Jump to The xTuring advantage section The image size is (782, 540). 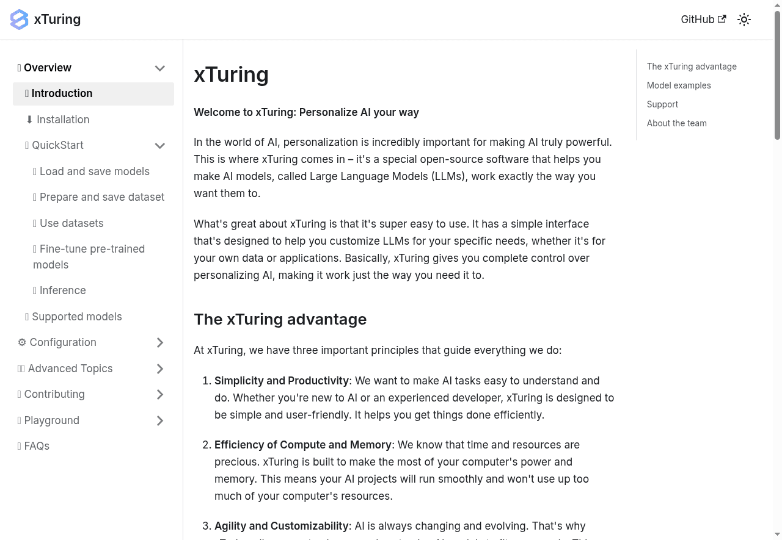tap(692, 67)
